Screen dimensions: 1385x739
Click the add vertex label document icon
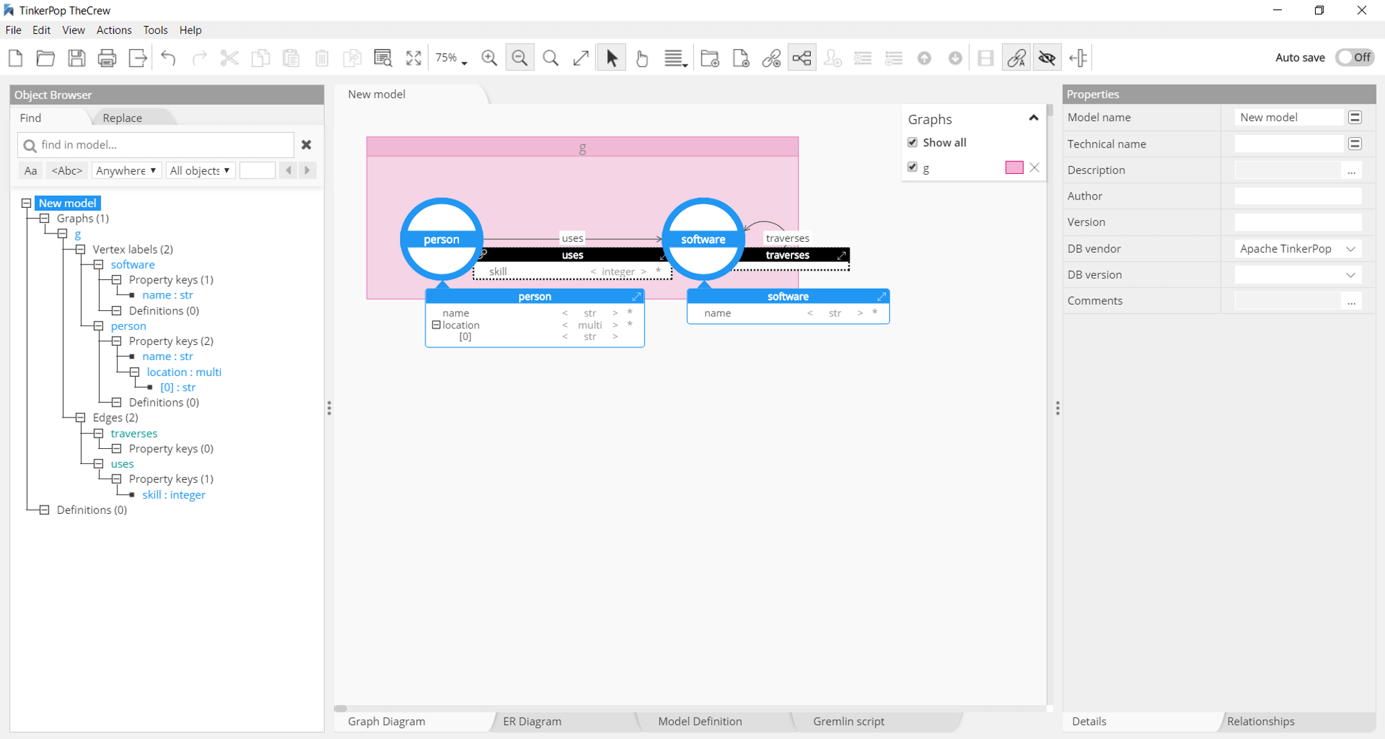pyautogui.click(x=741, y=58)
